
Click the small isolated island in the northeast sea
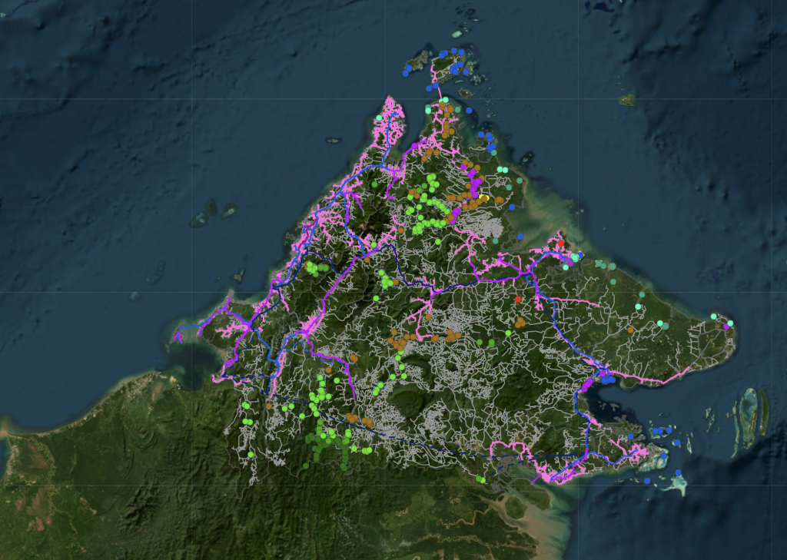click(x=626, y=100)
